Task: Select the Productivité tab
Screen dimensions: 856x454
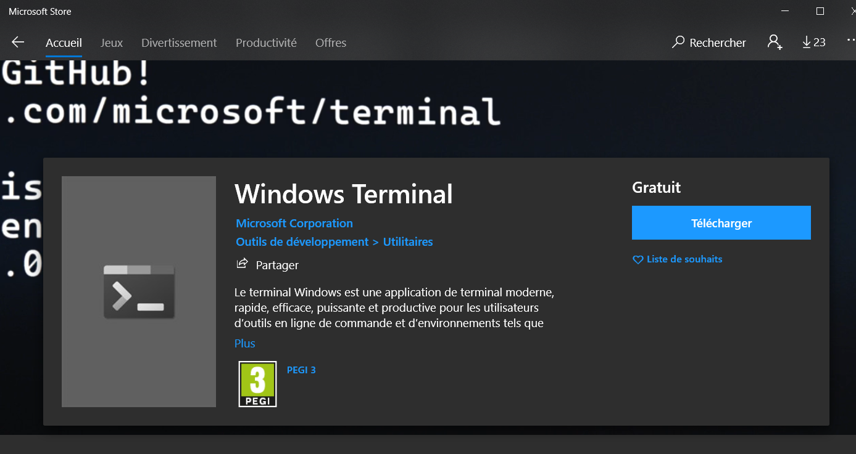Action: tap(266, 43)
